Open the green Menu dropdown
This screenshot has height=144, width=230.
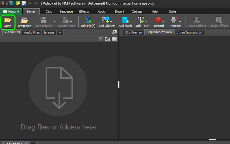11,11
